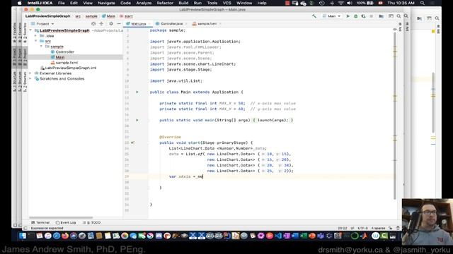Click the lock icon in the status bar
This screenshot has width=453, height=254.
point(390,228)
